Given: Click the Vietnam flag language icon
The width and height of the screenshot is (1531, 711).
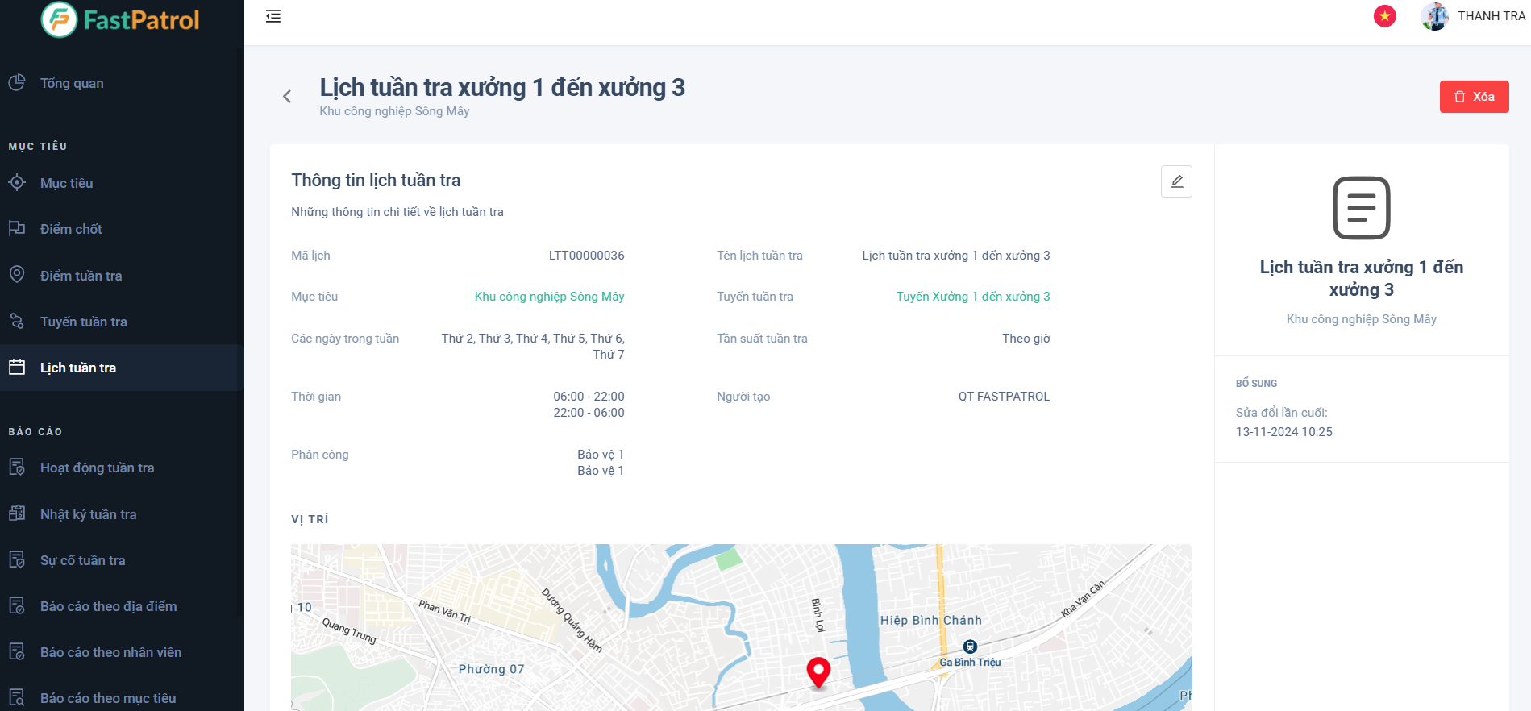Looking at the screenshot, I should (x=1385, y=16).
